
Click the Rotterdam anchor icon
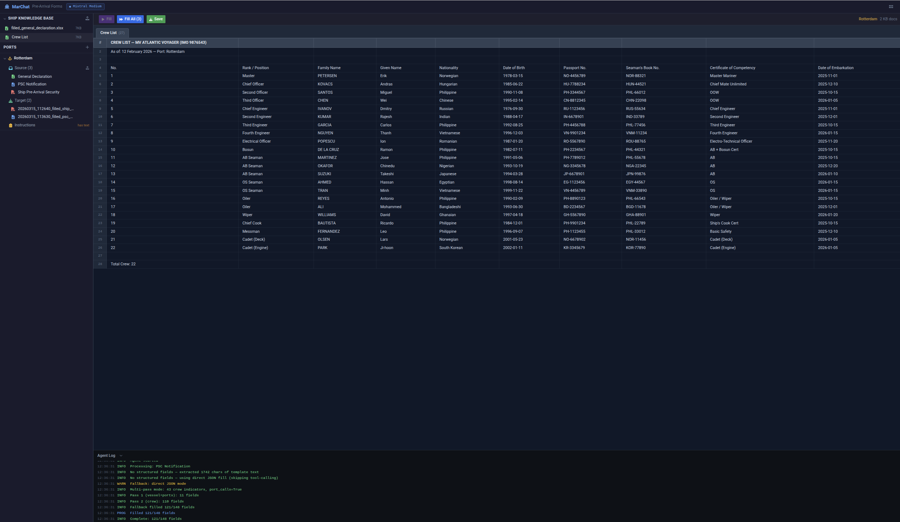[10, 58]
